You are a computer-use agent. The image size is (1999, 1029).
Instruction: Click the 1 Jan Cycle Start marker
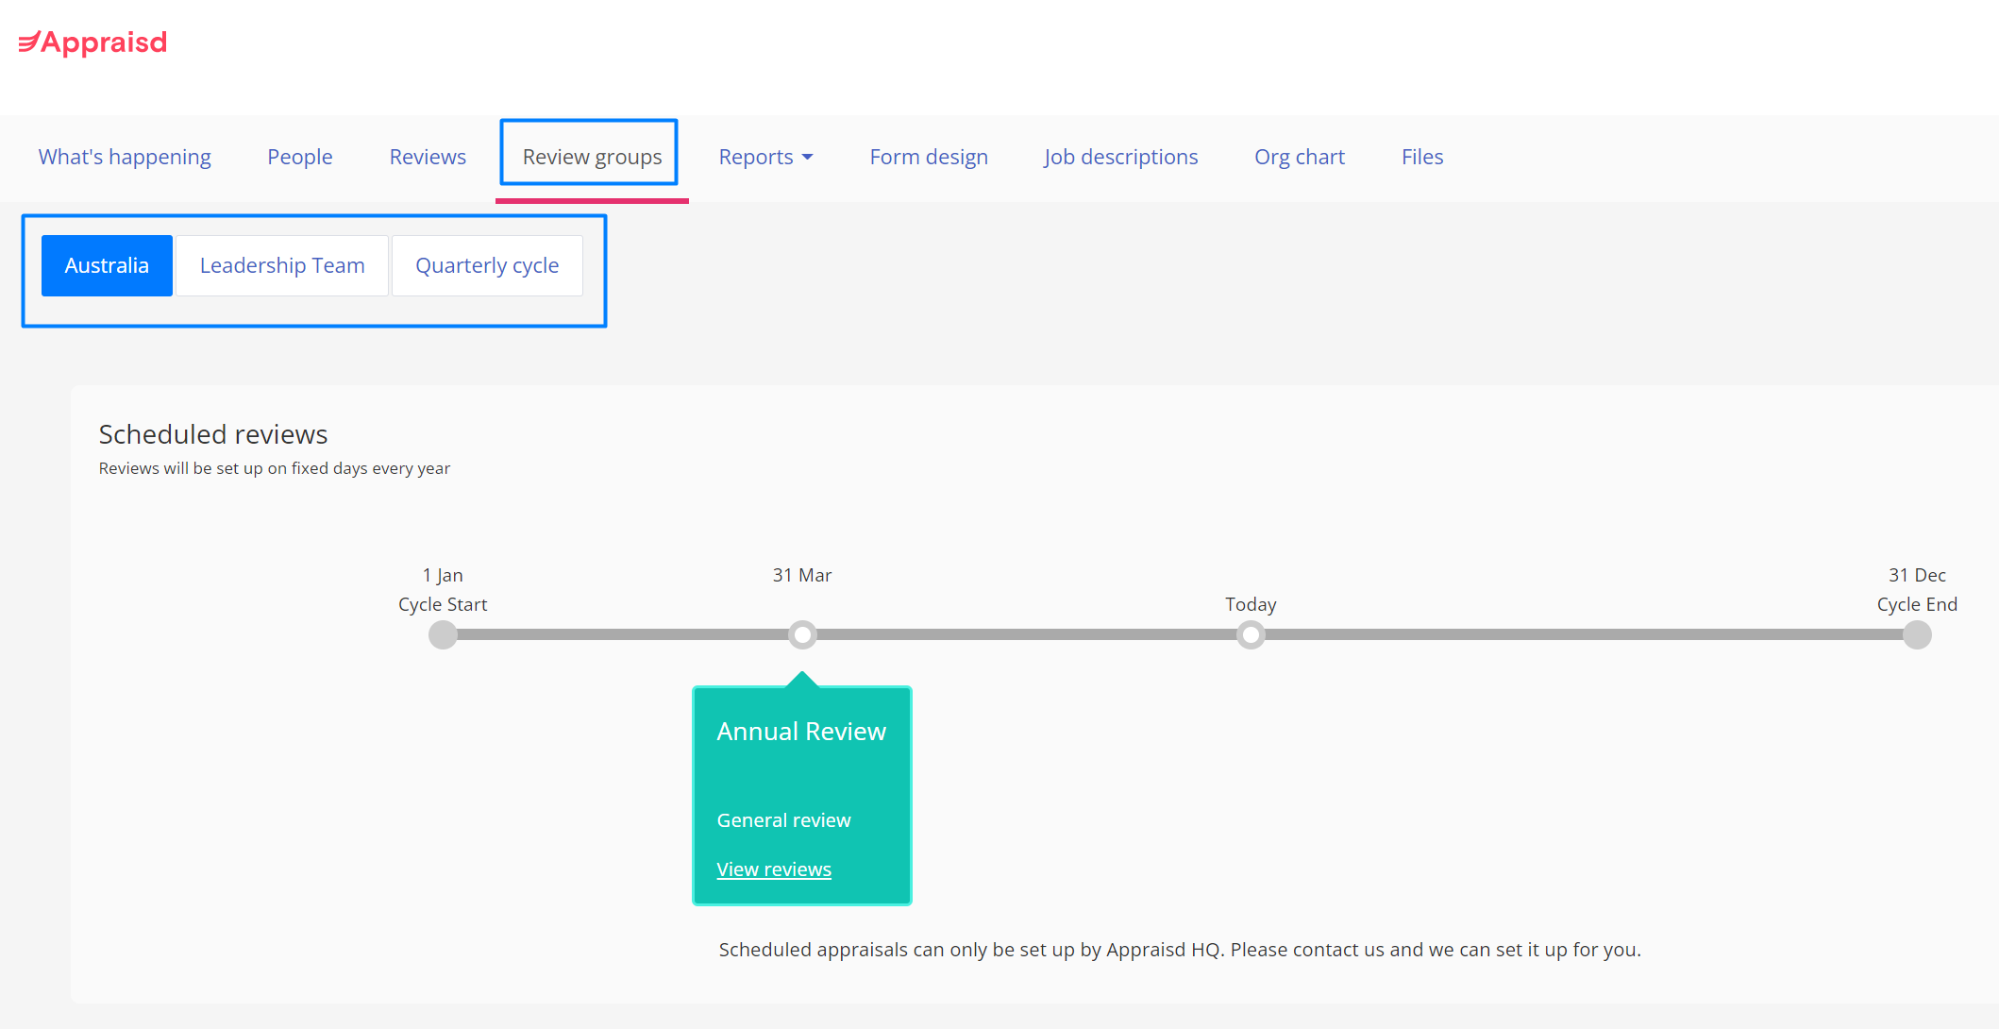click(x=443, y=634)
